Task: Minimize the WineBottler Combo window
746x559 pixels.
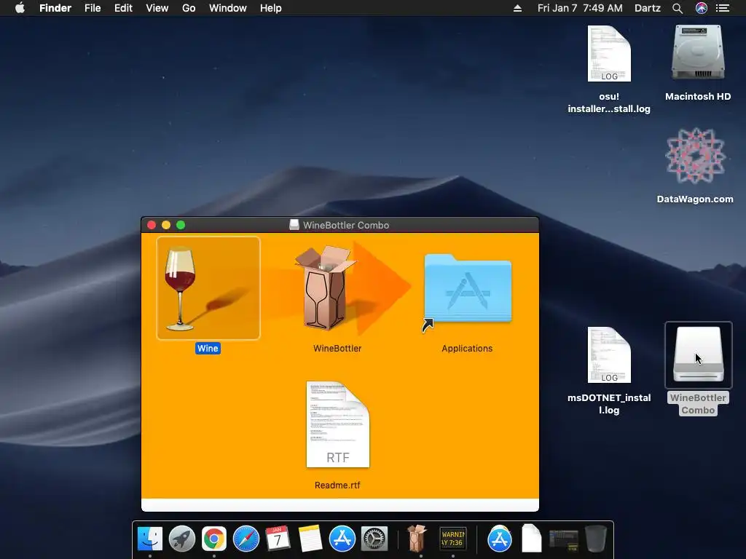Action: coord(166,225)
